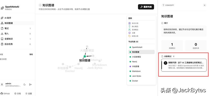Click the faded Neo4j graph node
Viewport: 209px width, 96px height.
pos(79,64)
